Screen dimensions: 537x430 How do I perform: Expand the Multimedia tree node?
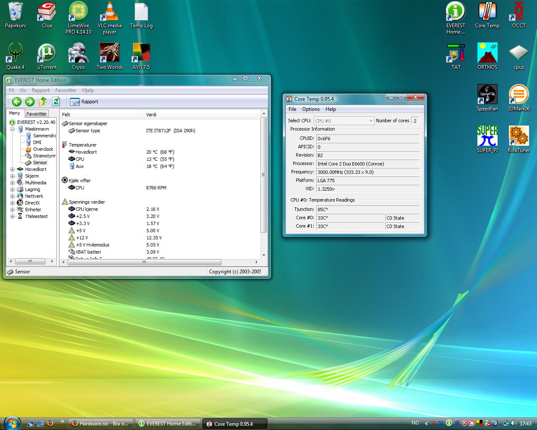pos(12,183)
